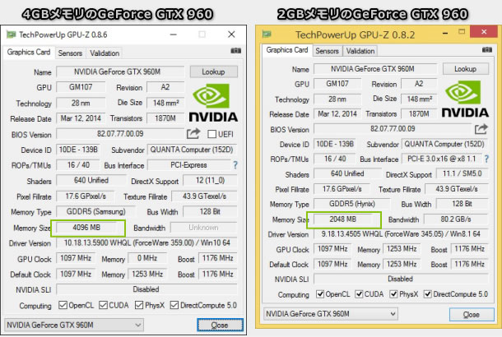
Task: Click Device ID field in GPU-Z 0.8.2
Action: point(335,144)
